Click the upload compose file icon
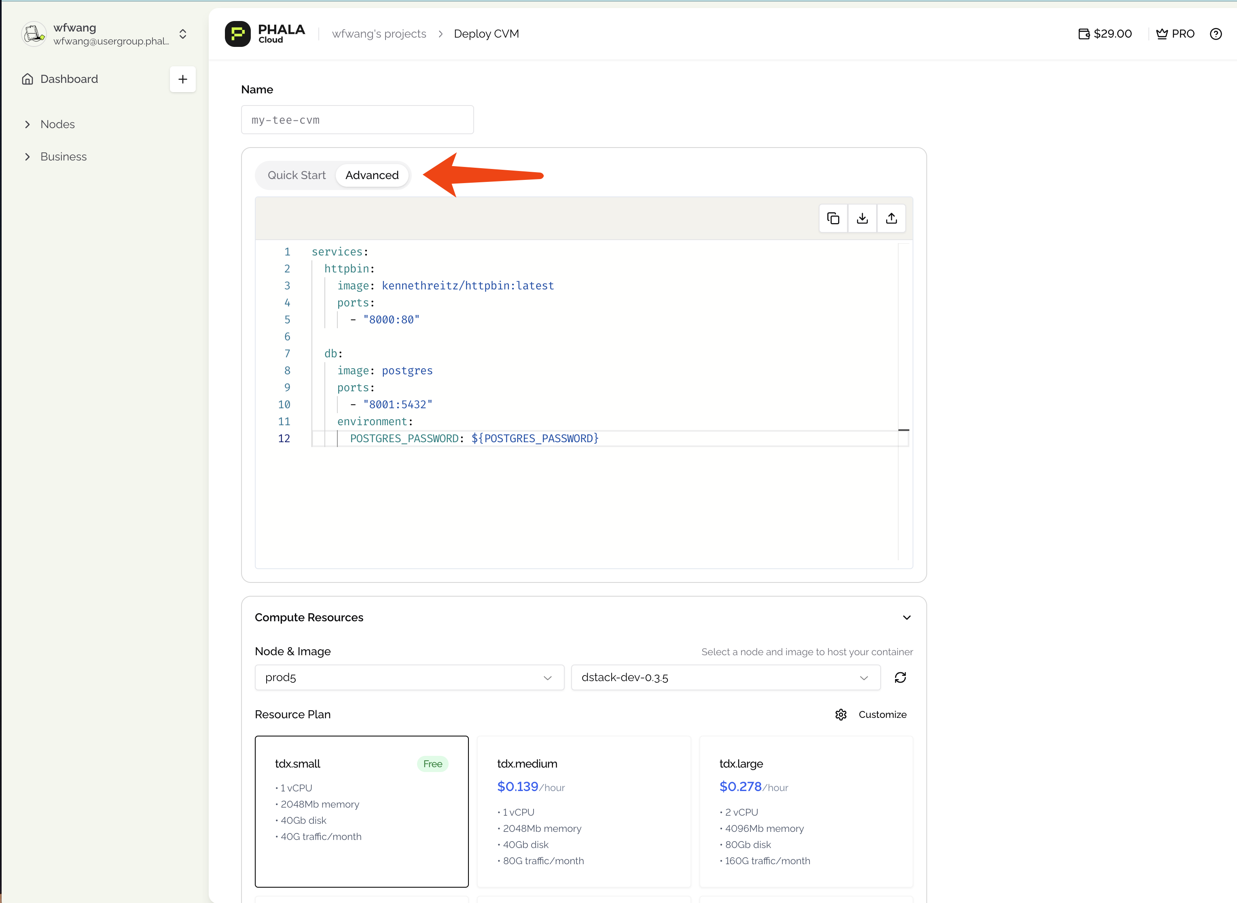Viewport: 1237px width, 903px height. [x=892, y=218]
